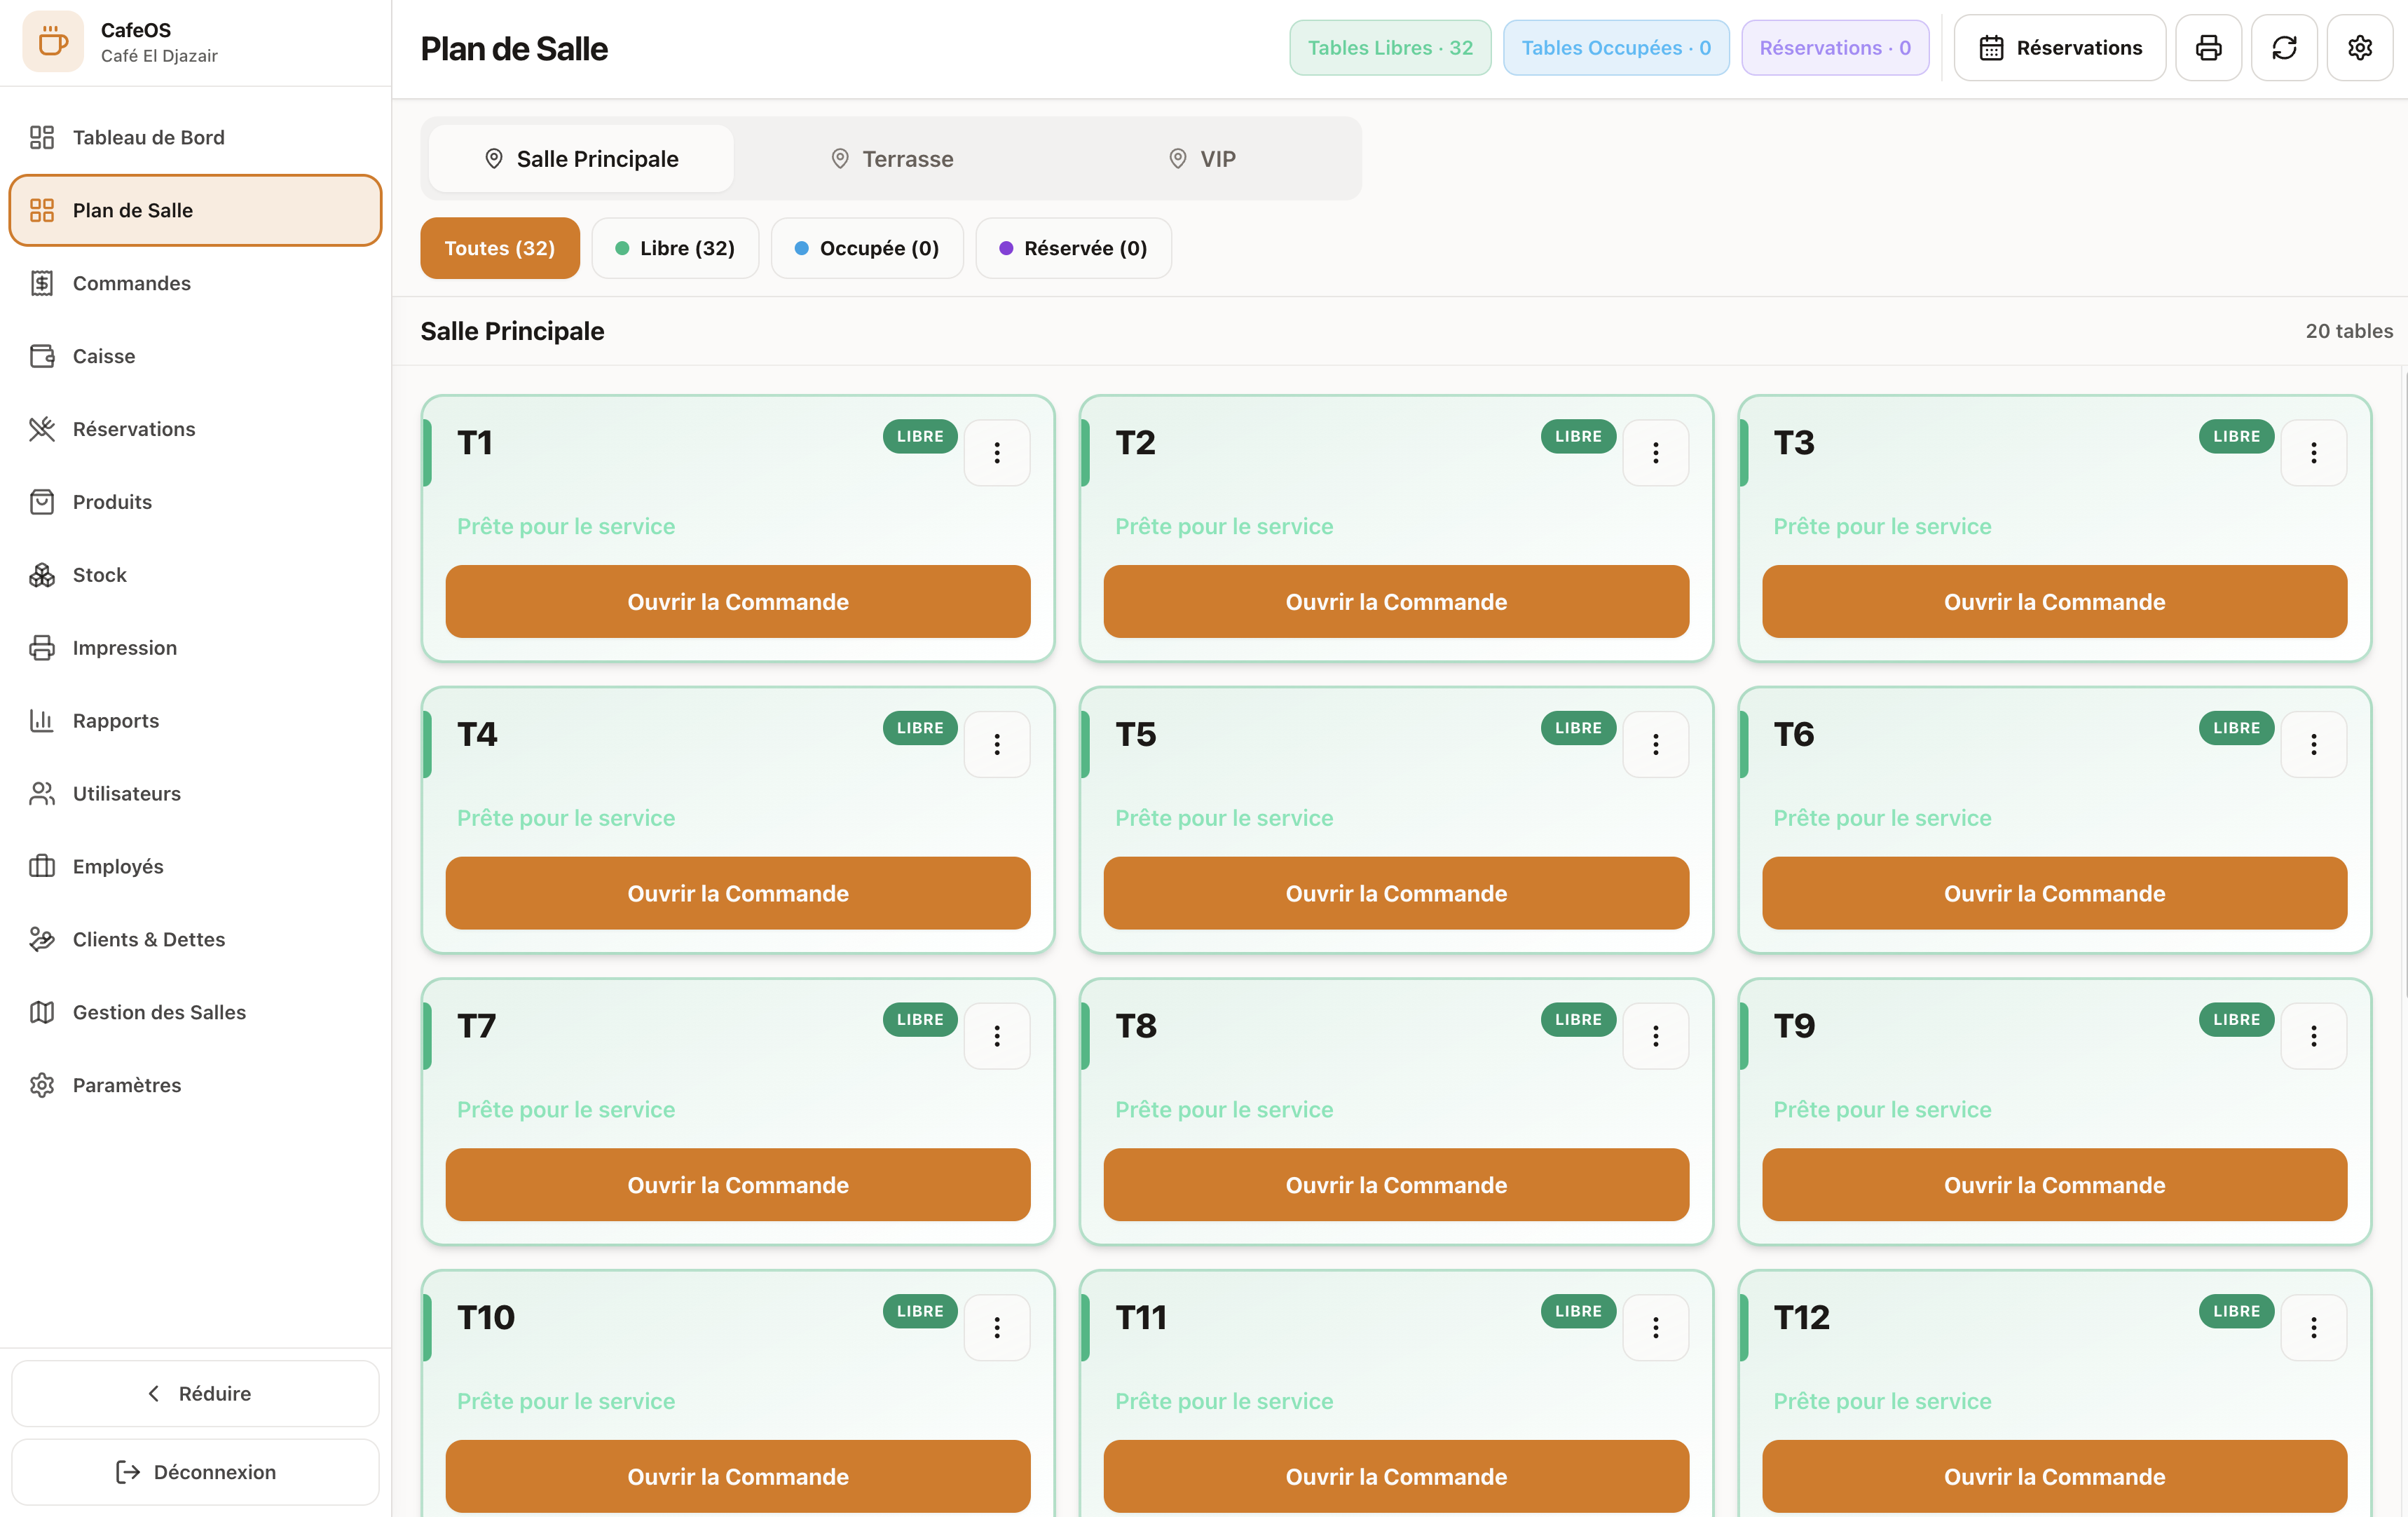Open the three-dot menu for table T5
Screen dimensions: 2408x1517
pyautogui.click(x=1656, y=744)
